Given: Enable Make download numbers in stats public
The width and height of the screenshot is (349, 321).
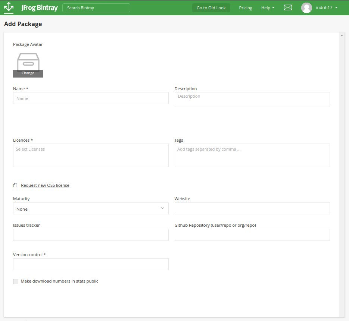Looking at the screenshot, I should pyautogui.click(x=16, y=281).
